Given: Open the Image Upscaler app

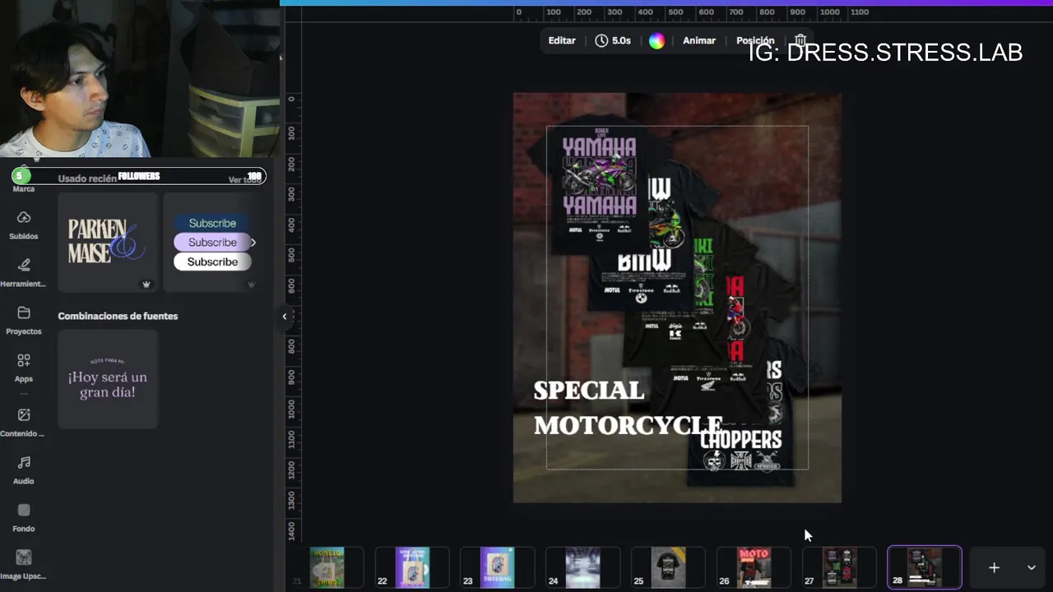Looking at the screenshot, I should click(23, 564).
